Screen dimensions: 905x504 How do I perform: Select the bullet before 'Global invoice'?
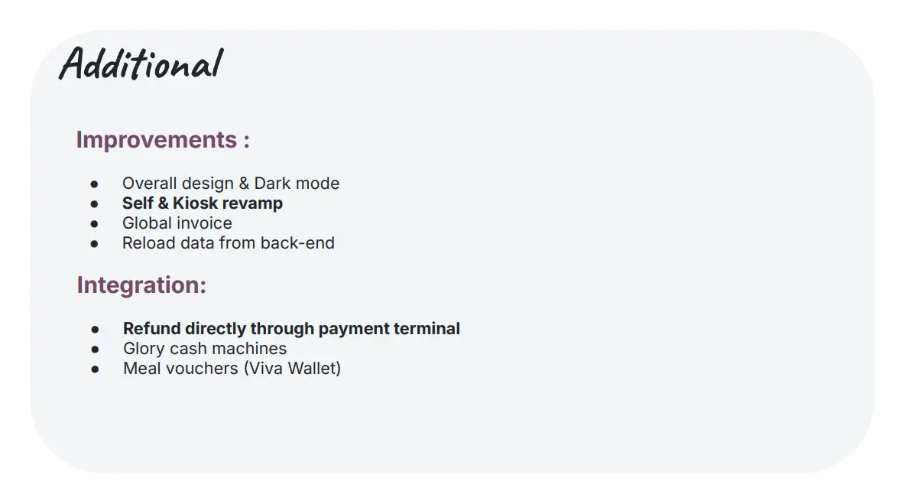point(94,224)
